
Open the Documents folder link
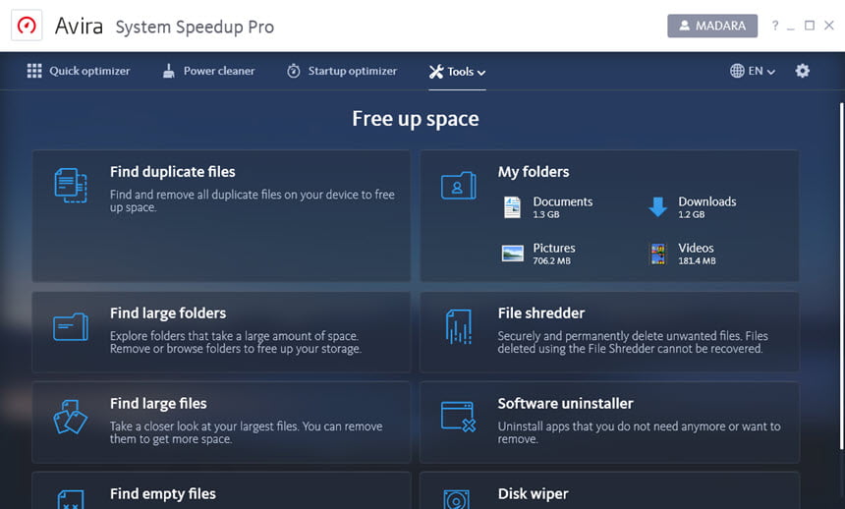click(563, 201)
